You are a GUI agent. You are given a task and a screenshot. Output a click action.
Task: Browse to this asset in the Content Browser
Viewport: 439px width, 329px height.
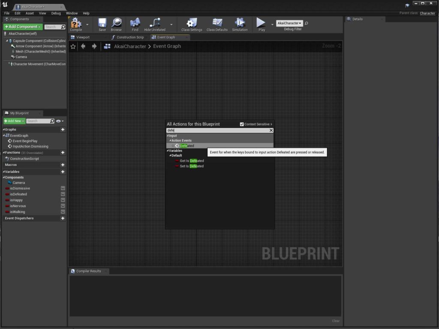click(x=117, y=24)
